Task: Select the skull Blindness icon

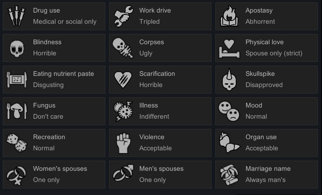Action: tap(17, 47)
